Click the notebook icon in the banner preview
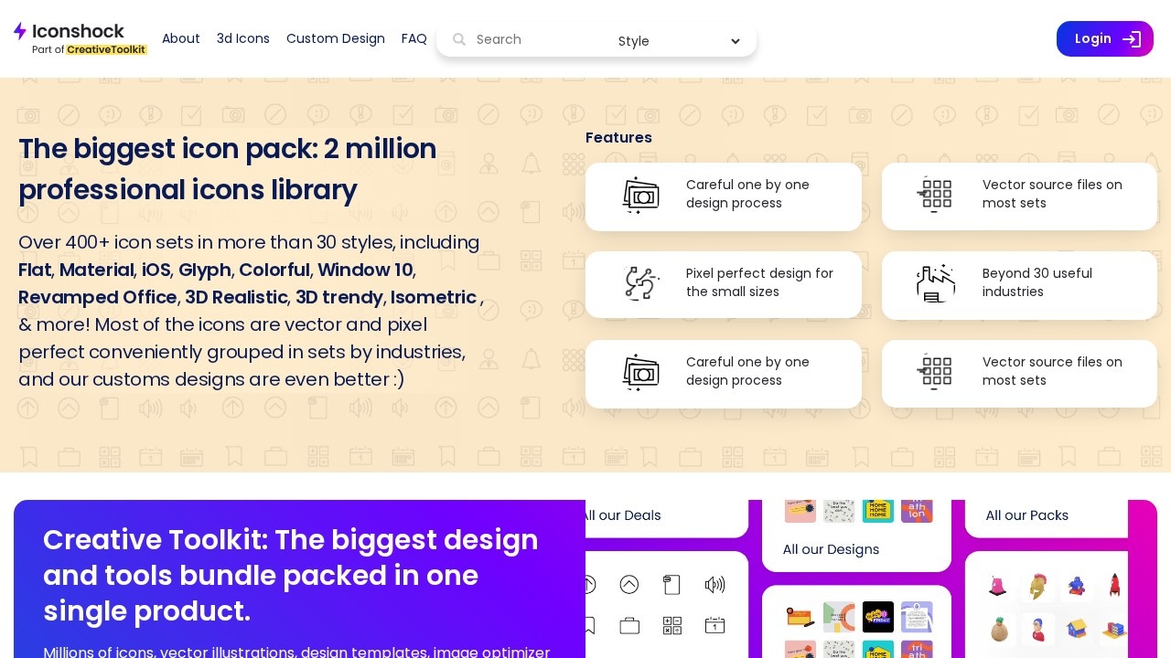This screenshot has height=658, width=1171. tap(672, 585)
